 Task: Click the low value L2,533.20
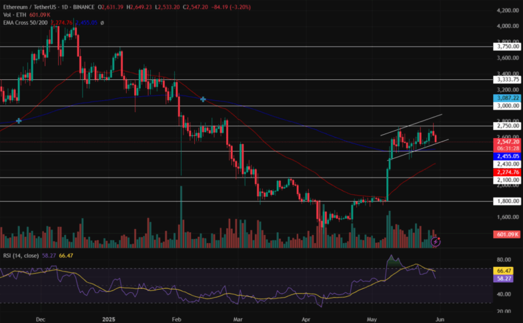coord(167,7)
